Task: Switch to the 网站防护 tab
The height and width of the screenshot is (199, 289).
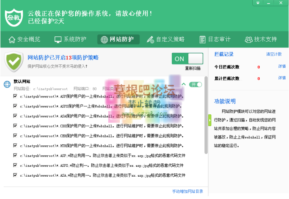Action: tap(118, 40)
